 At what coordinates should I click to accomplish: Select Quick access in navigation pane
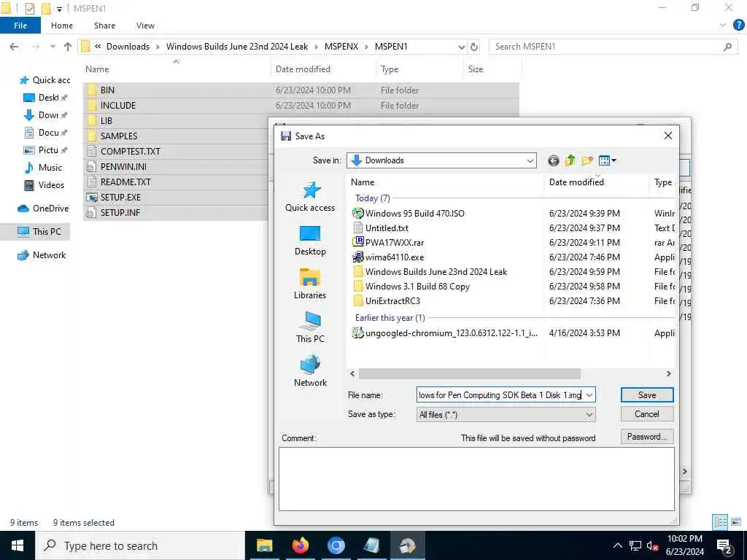(x=45, y=80)
